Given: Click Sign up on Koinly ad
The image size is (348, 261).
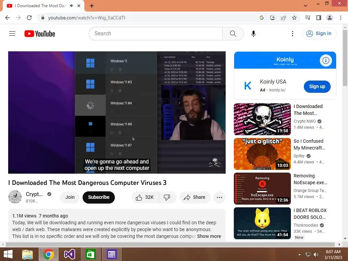Looking at the screenshot, I should point(317,87).
